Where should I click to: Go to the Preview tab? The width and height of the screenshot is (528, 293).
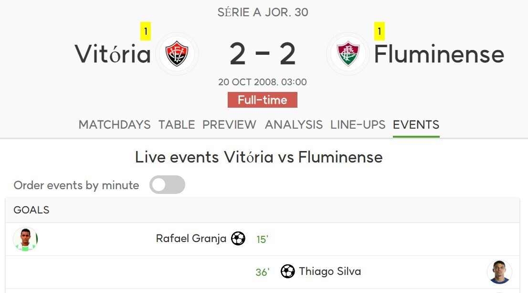[229, 125]
